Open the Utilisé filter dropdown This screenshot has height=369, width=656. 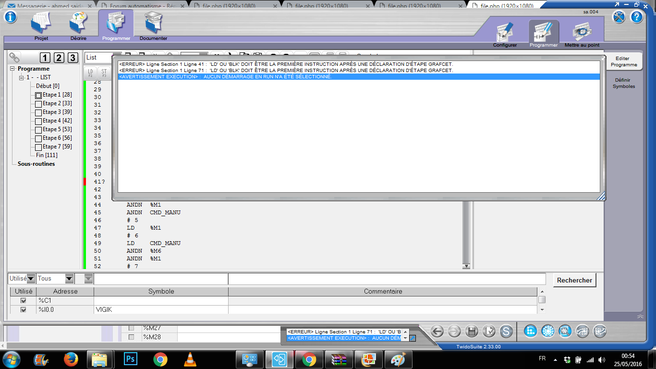[31, 279]
